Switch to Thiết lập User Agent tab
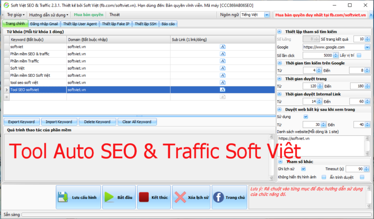 (80, 24)
